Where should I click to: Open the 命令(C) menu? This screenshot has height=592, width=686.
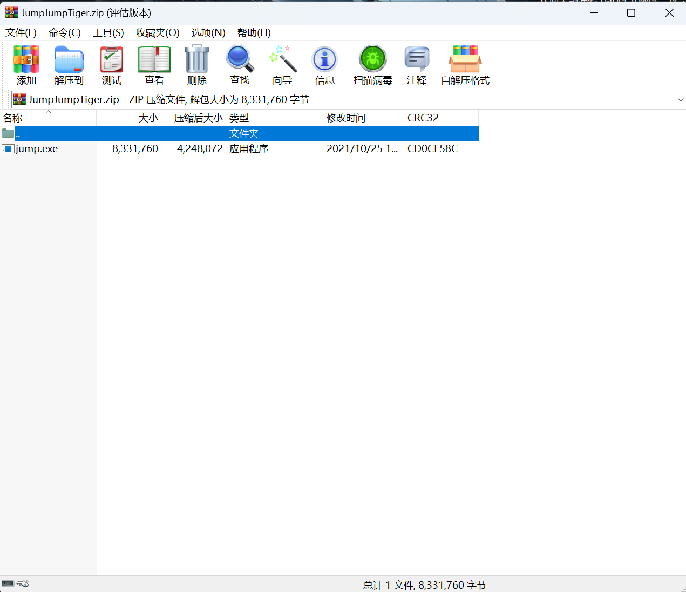(65, 33)
